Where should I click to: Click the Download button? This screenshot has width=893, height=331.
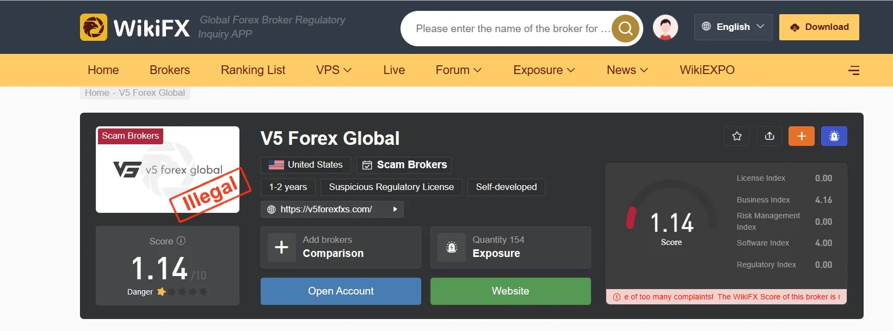819,27
